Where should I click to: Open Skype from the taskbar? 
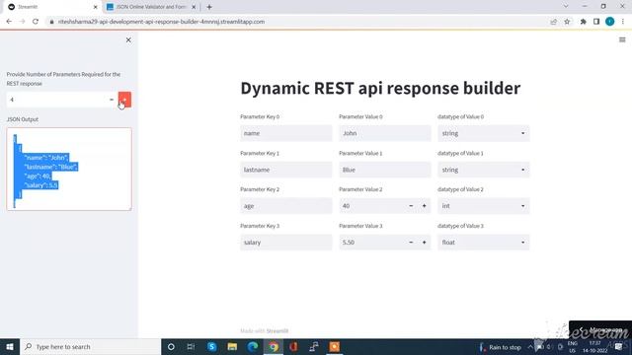pyautogui.click(x=211, y=346)
